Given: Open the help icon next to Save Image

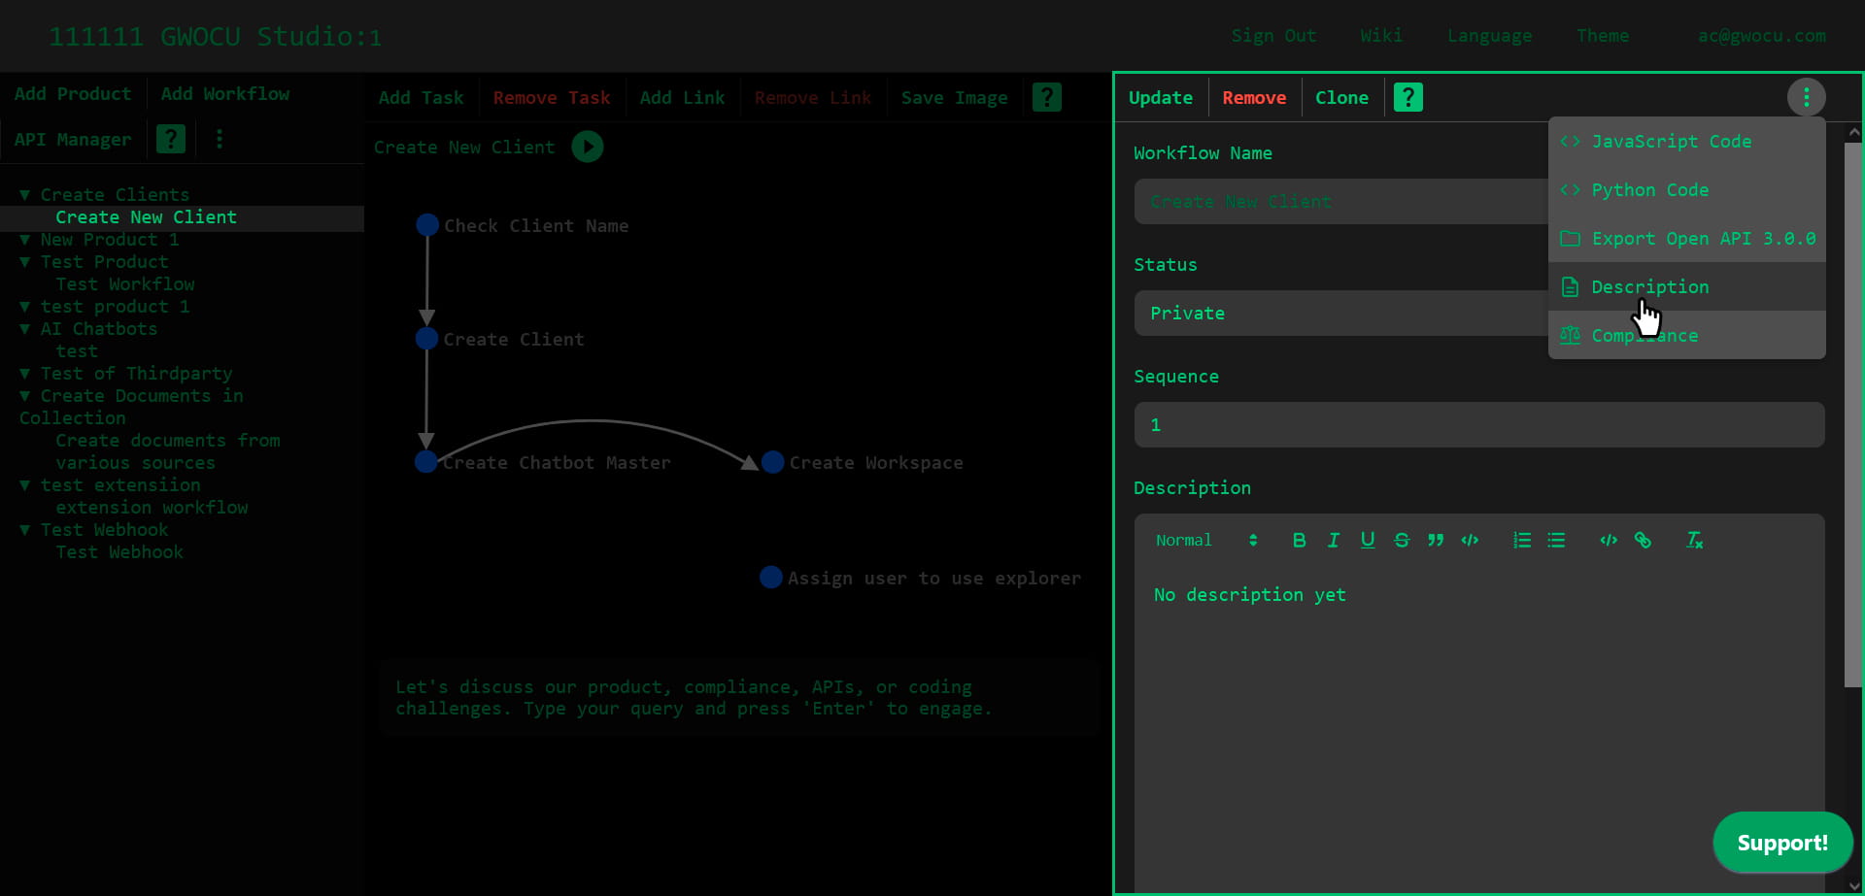Looking at the screenshot, I should point(1046,97).
